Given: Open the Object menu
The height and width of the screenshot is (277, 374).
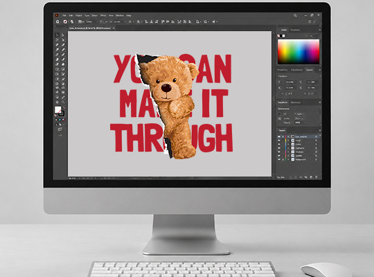Looking at the screenshot, I should 78,15.
